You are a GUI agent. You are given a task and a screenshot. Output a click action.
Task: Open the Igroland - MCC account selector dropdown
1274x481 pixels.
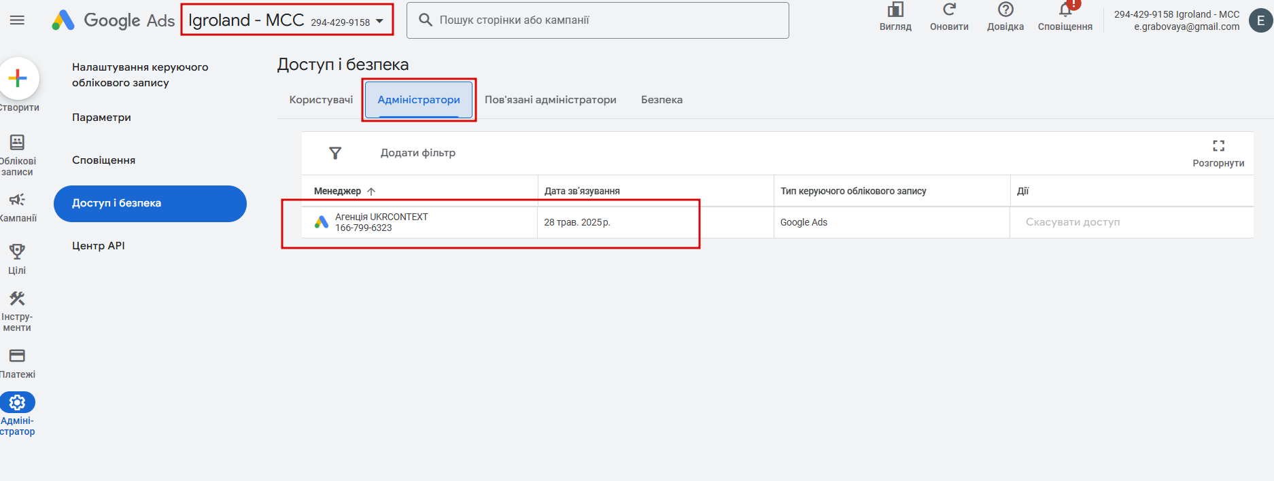point(287,20)
